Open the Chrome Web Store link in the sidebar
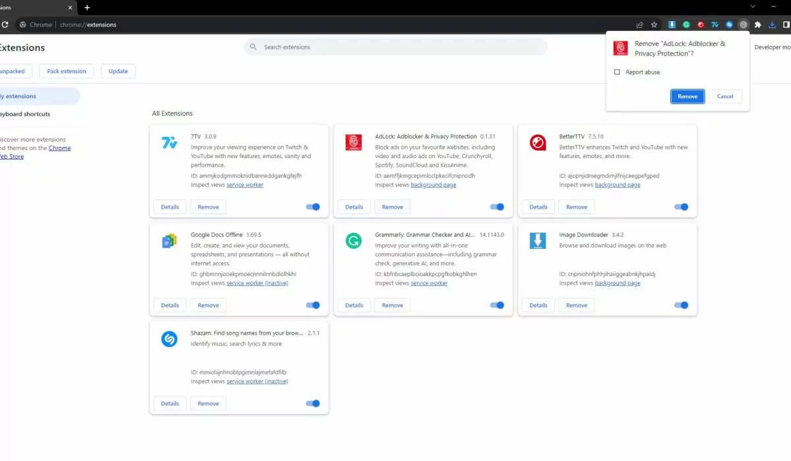The image size is (791, 461). tap(36, 152)
